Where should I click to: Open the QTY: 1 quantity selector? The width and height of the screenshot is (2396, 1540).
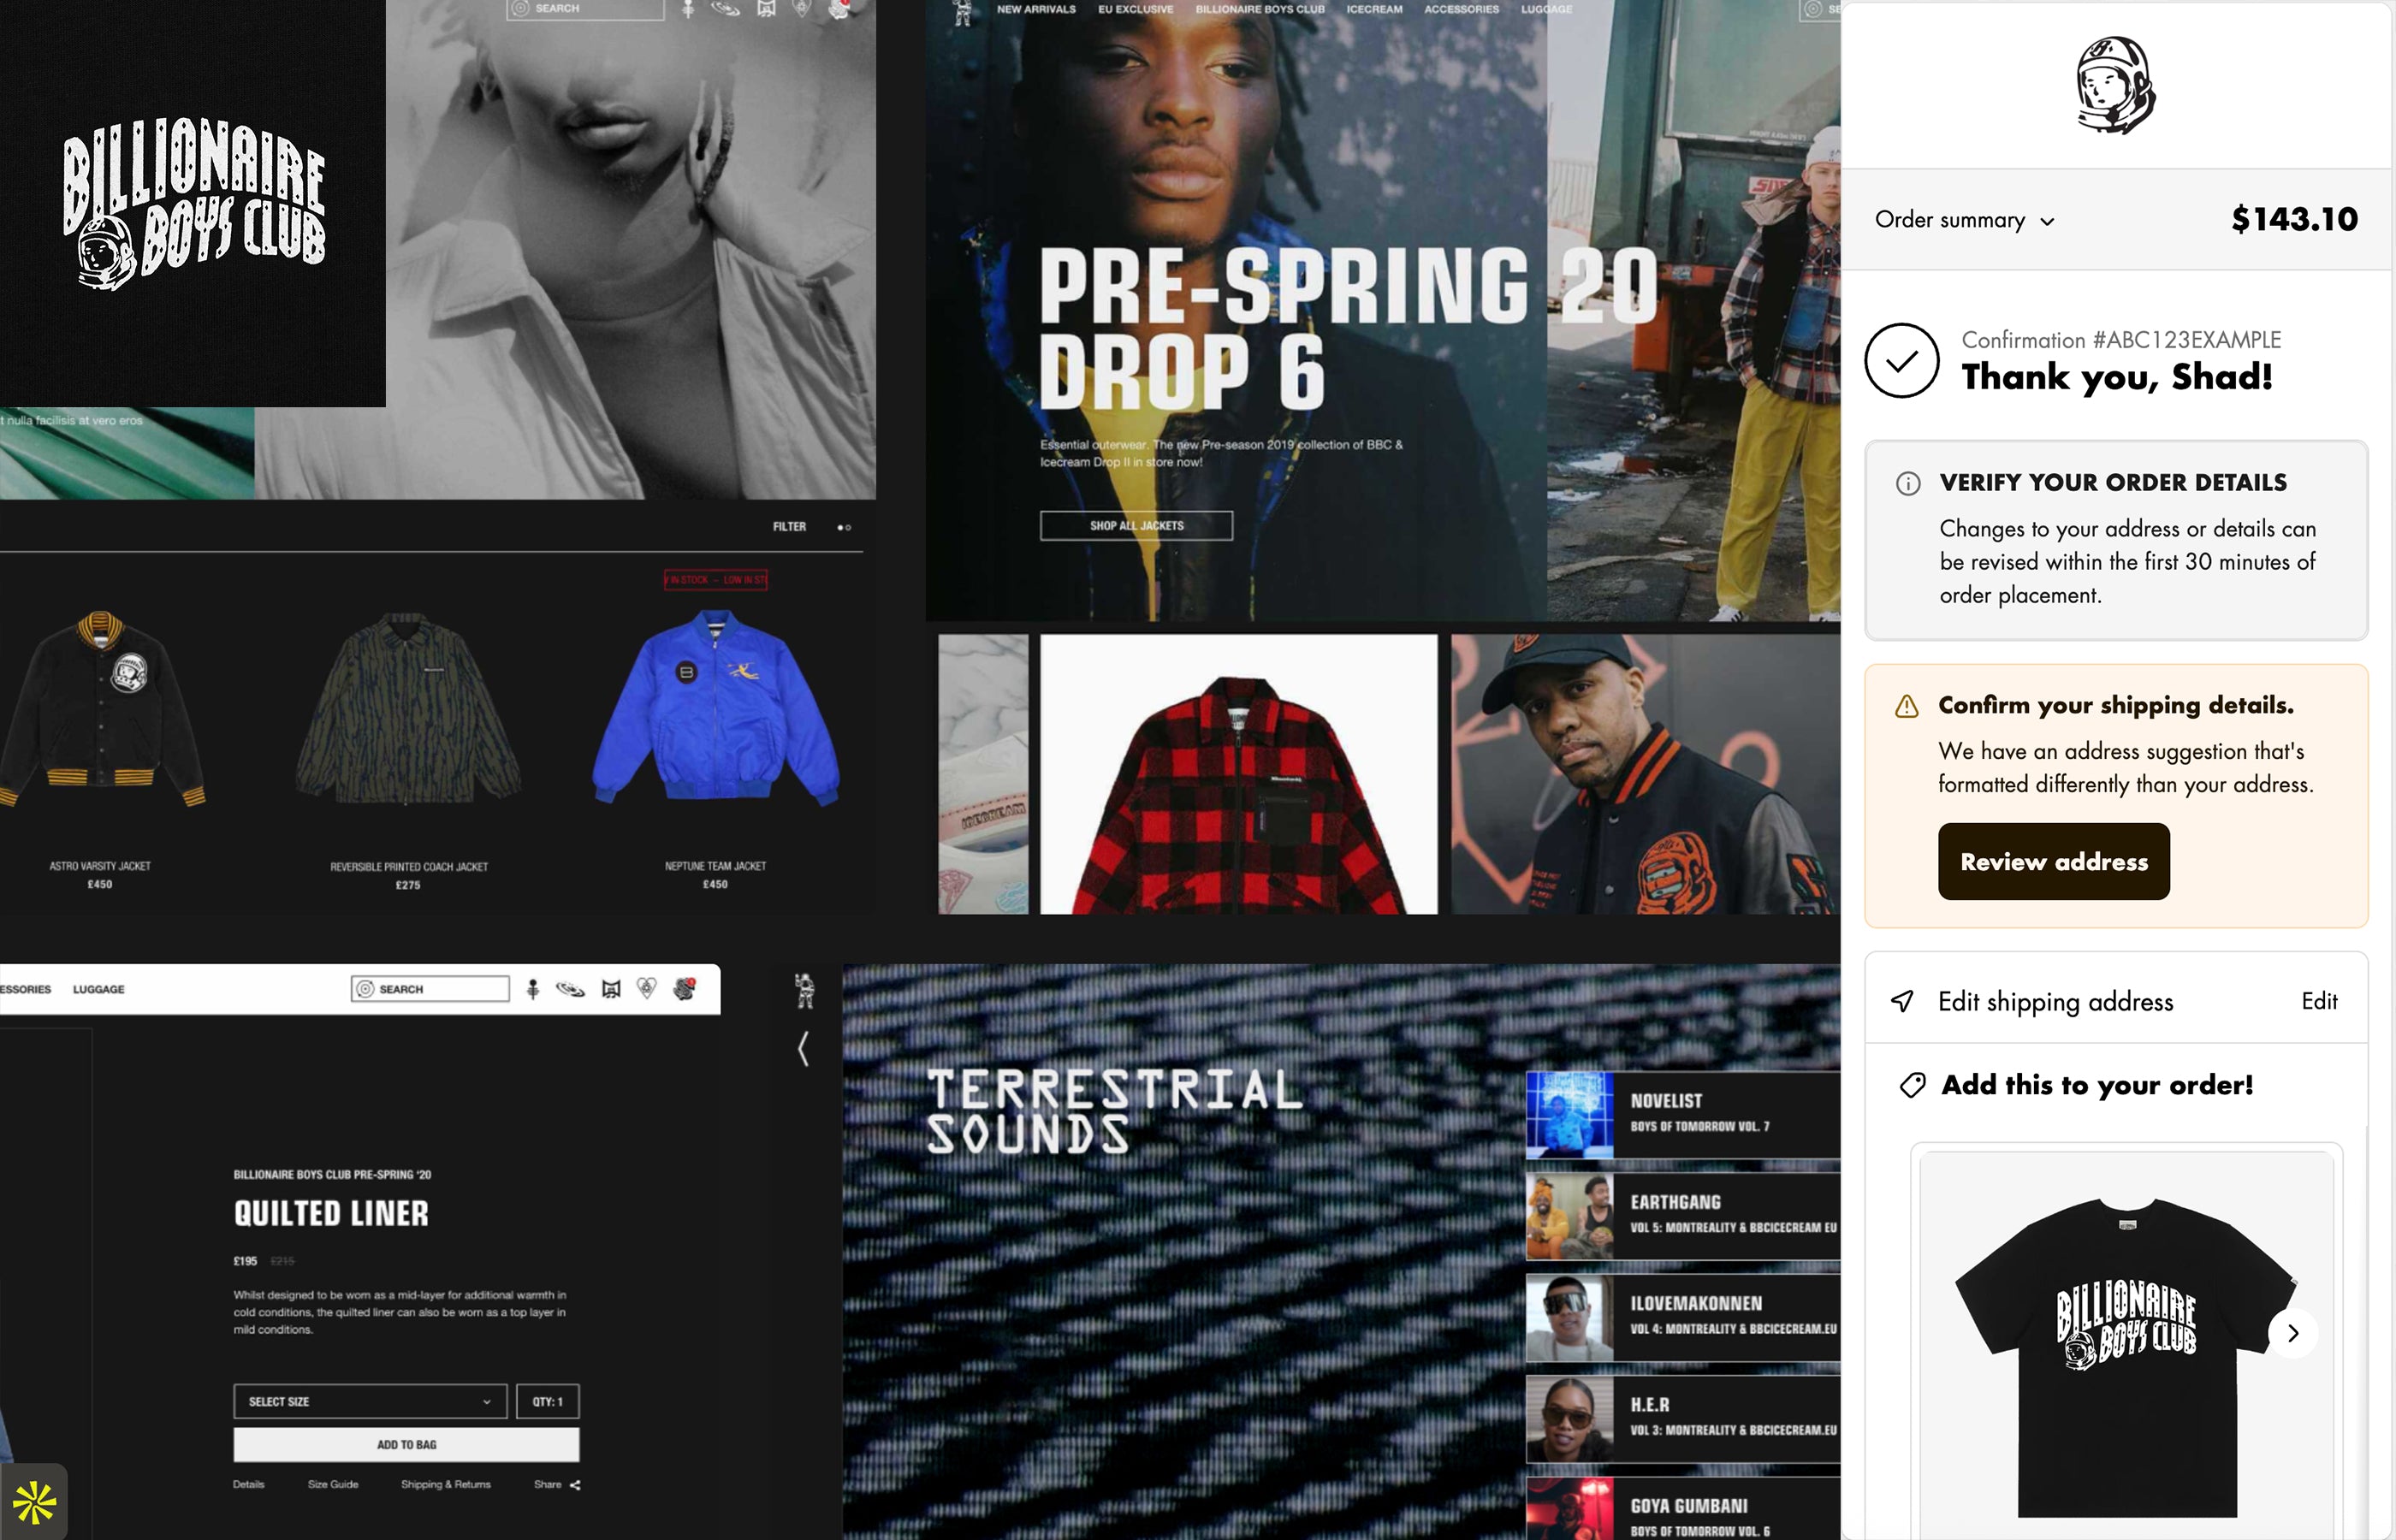pyautogui.click(x=548, y=1401)
